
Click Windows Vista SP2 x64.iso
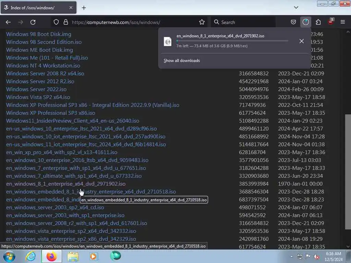point(38,97)
